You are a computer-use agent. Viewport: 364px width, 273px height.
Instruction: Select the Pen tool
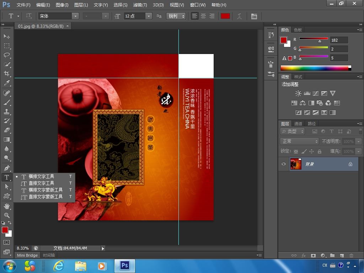pos(7,168)
